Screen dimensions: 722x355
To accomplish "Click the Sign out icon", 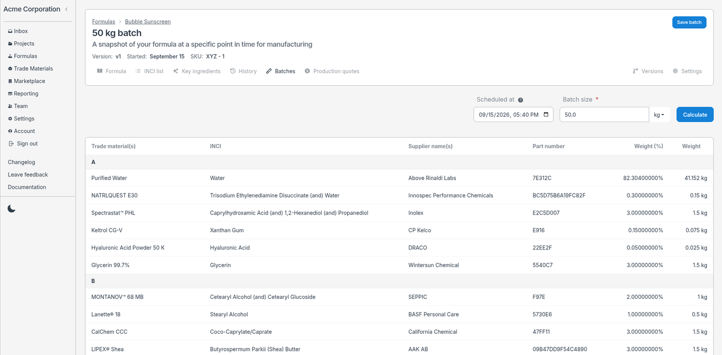I will pos(11,143).
